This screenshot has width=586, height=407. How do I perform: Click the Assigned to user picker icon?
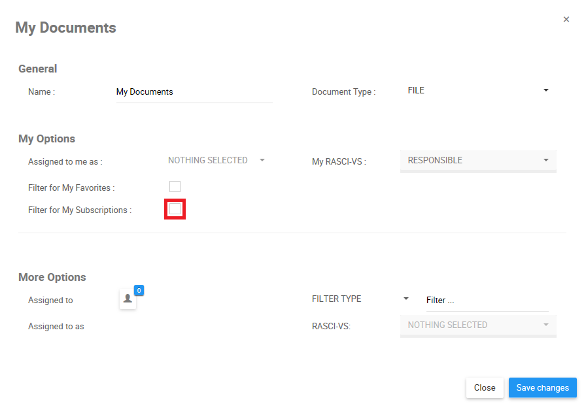point(128,299)
